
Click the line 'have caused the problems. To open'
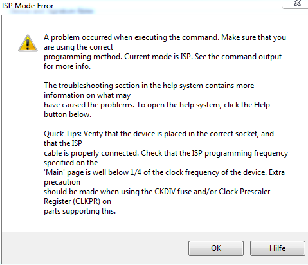tap(157, 105)
